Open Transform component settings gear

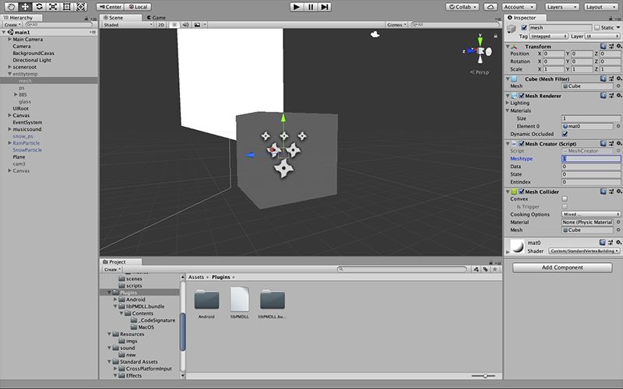[618, 47]
